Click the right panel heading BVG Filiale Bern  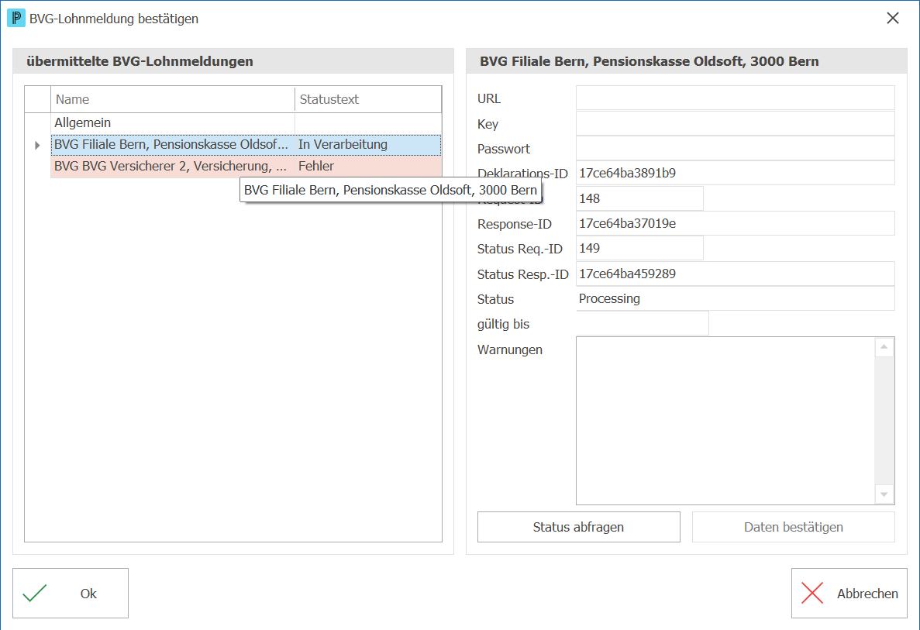pyautogui.click(x=649, y=61)
